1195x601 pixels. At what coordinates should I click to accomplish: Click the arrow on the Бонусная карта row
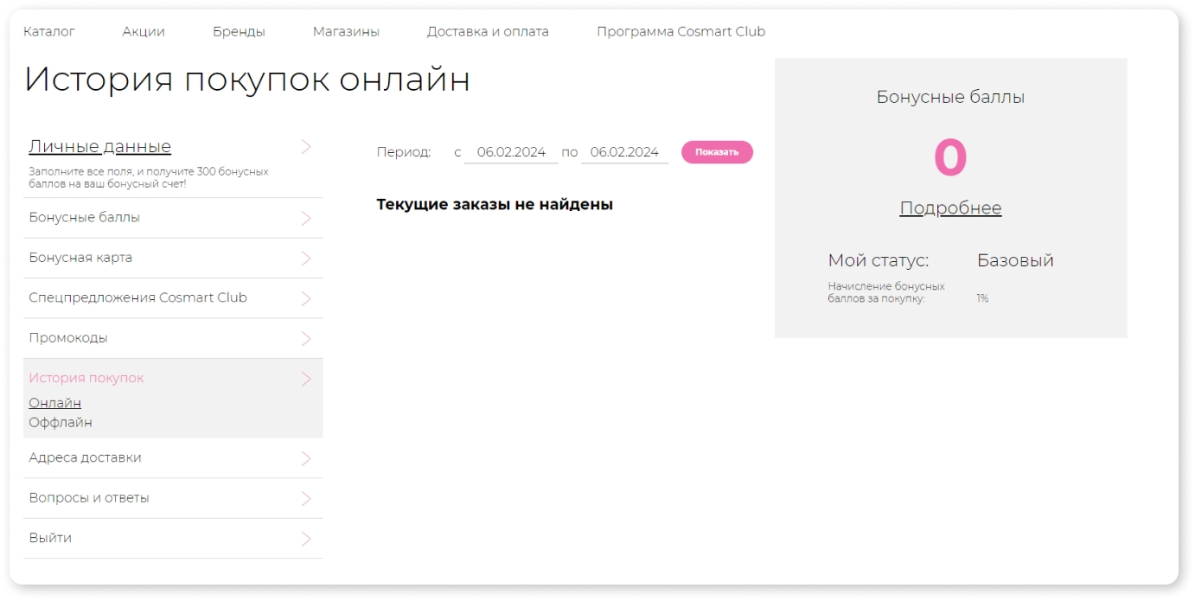306,259
